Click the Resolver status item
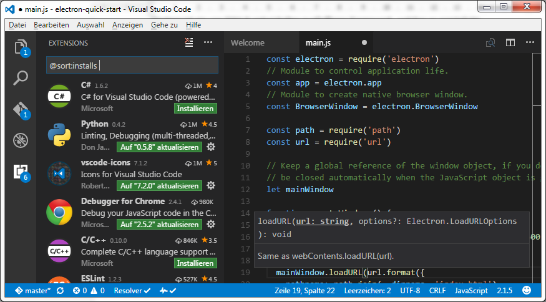The image size is (546, 302). (x=132, y=291)
